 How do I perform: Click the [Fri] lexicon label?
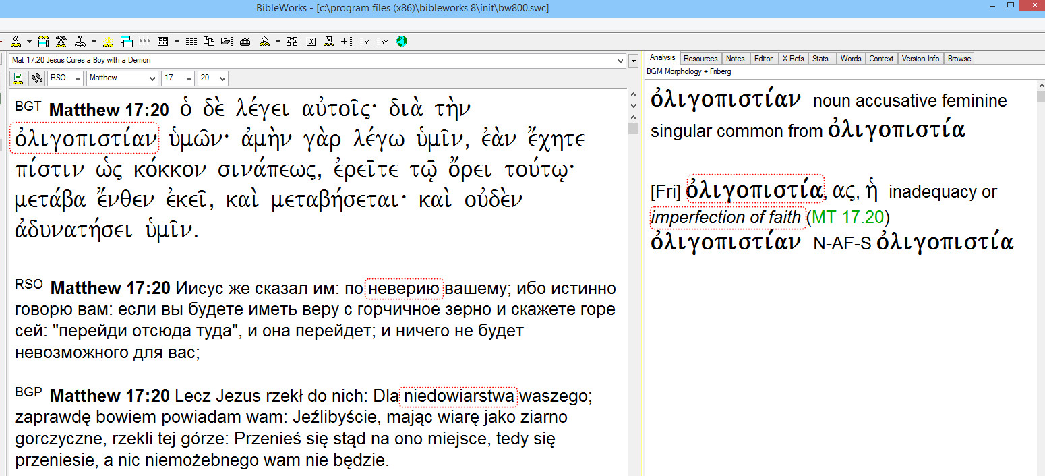point(667,192)
